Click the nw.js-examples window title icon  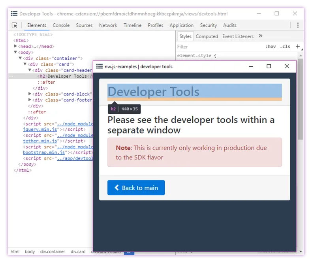(x=100, y=66)
